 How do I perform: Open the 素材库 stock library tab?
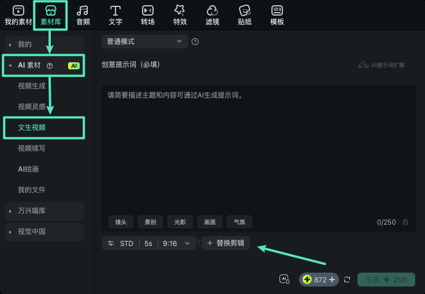point(51,16)
